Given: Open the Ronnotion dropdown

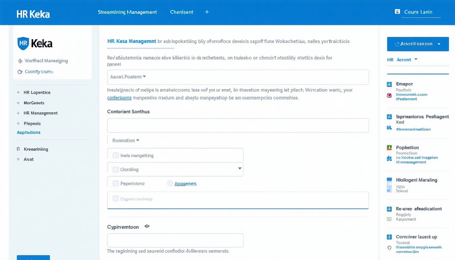Looking at the screenshot, I should pyautogui.click(x=126, y=140).
